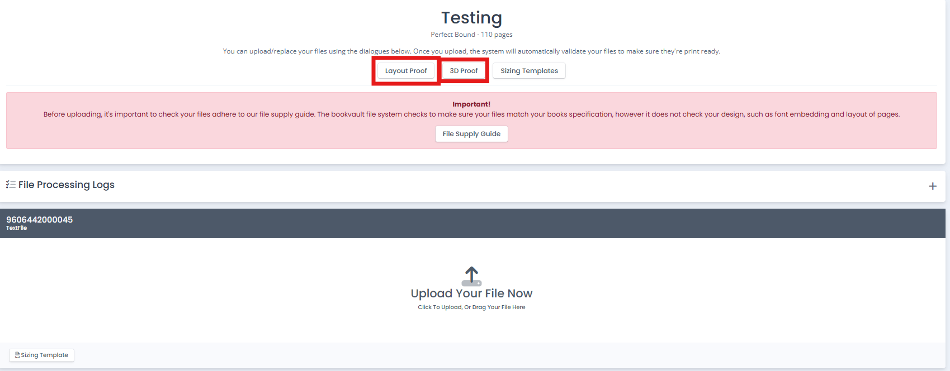
Task: Click 'Click To Upload, Or Drag' text
Action: 471,307
